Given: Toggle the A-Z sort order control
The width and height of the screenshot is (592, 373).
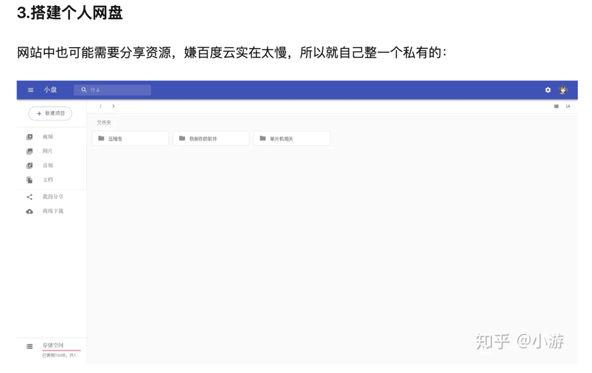Looking at the screenshot, I should (568, 106).
